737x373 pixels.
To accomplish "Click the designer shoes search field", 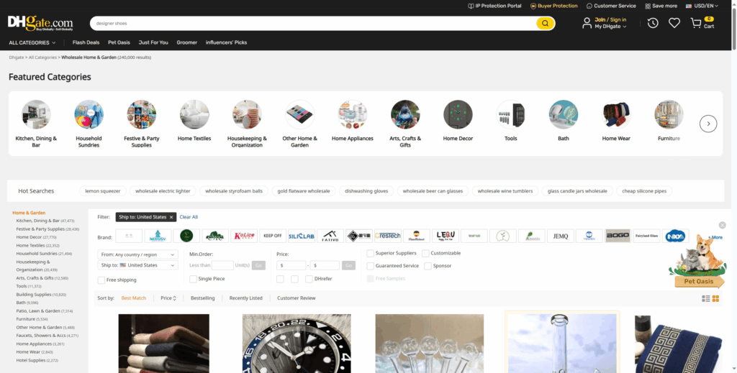I will [x=313, y=24].
